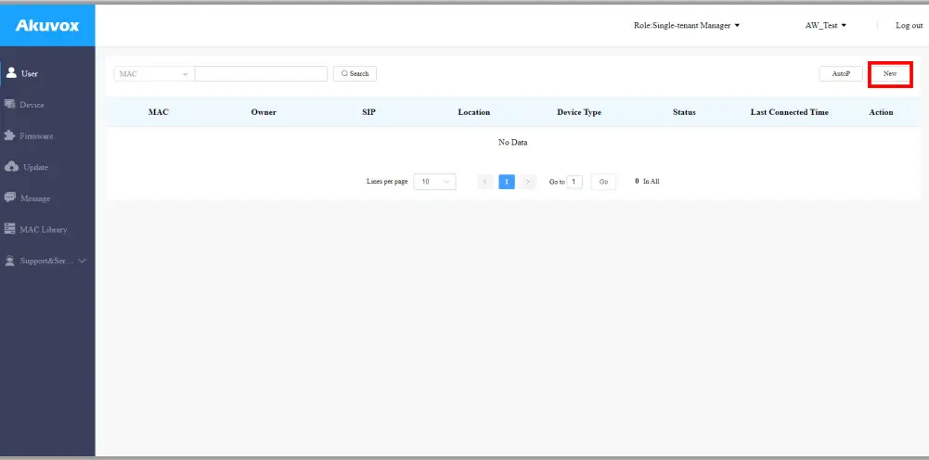Expand the Support&Service sidebar menu

pyautogui.click(x=47, y=261)
